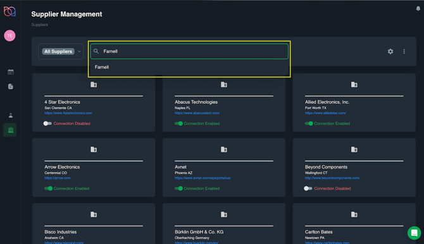Screen dimensions: 424x244
Task: Click the Carlton Bates building icon
Action: 354,214
